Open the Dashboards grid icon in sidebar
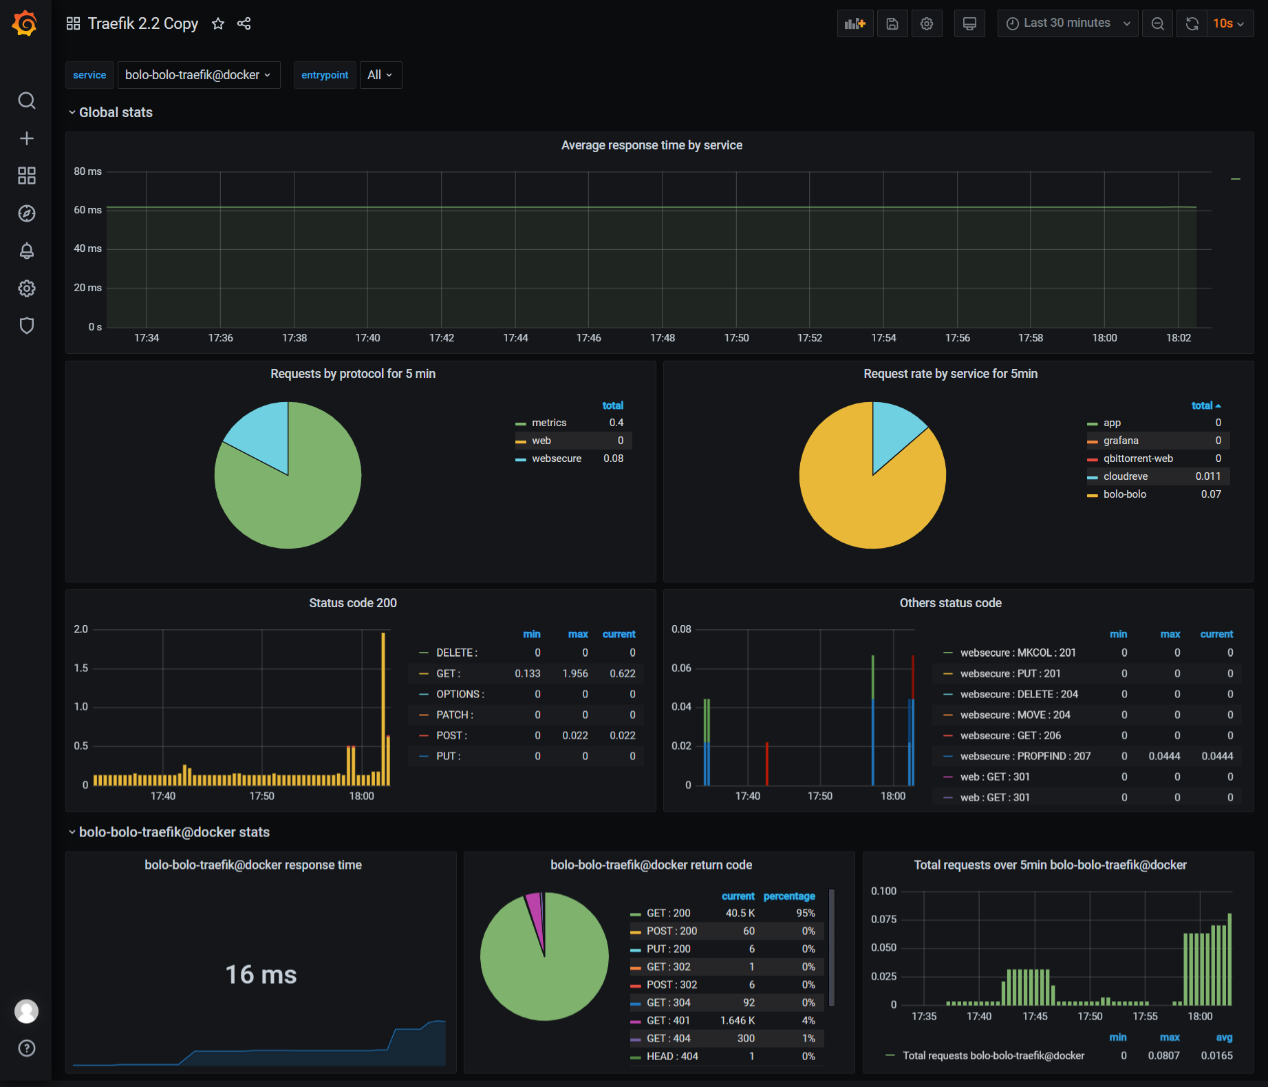 pyautogui.click(x=26, y=176)
